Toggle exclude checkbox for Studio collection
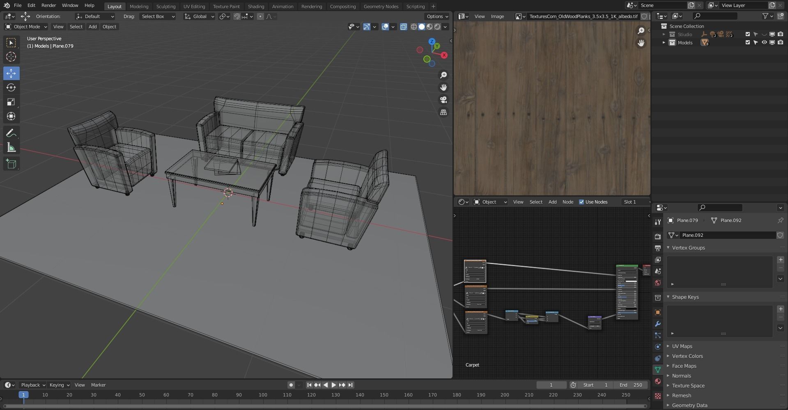This screenshot has width=788, height=410. tap(748, 34)
